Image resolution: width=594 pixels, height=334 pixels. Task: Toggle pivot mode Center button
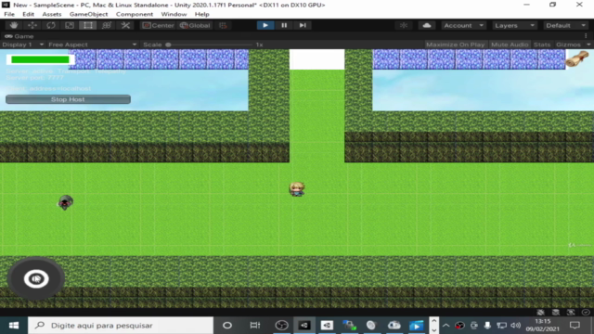(x=159, y=25)
